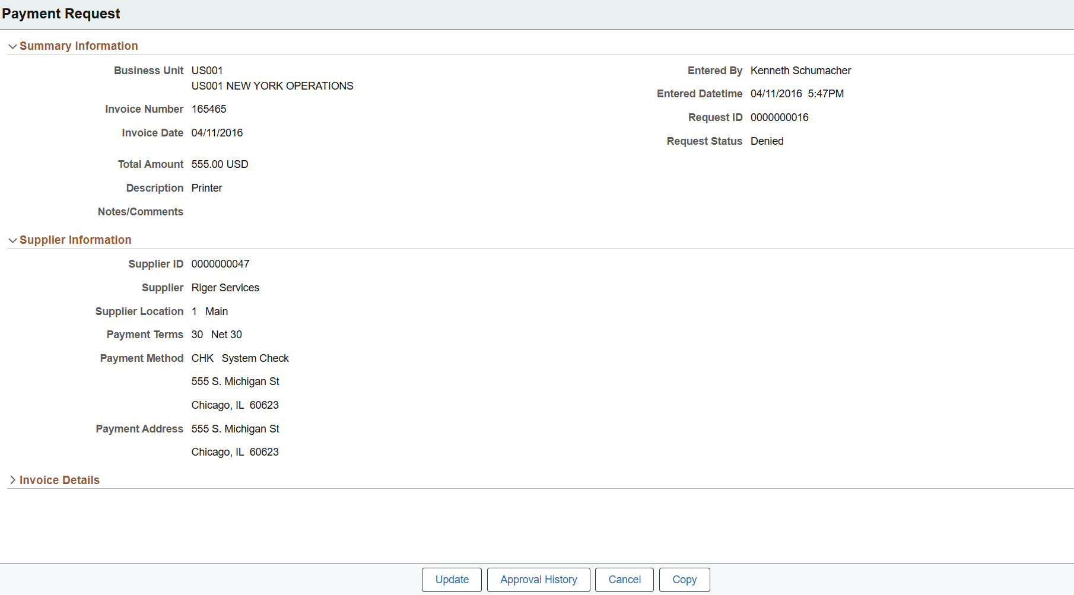Open the Approval History

pyautogui.click(x=538, y=580)
